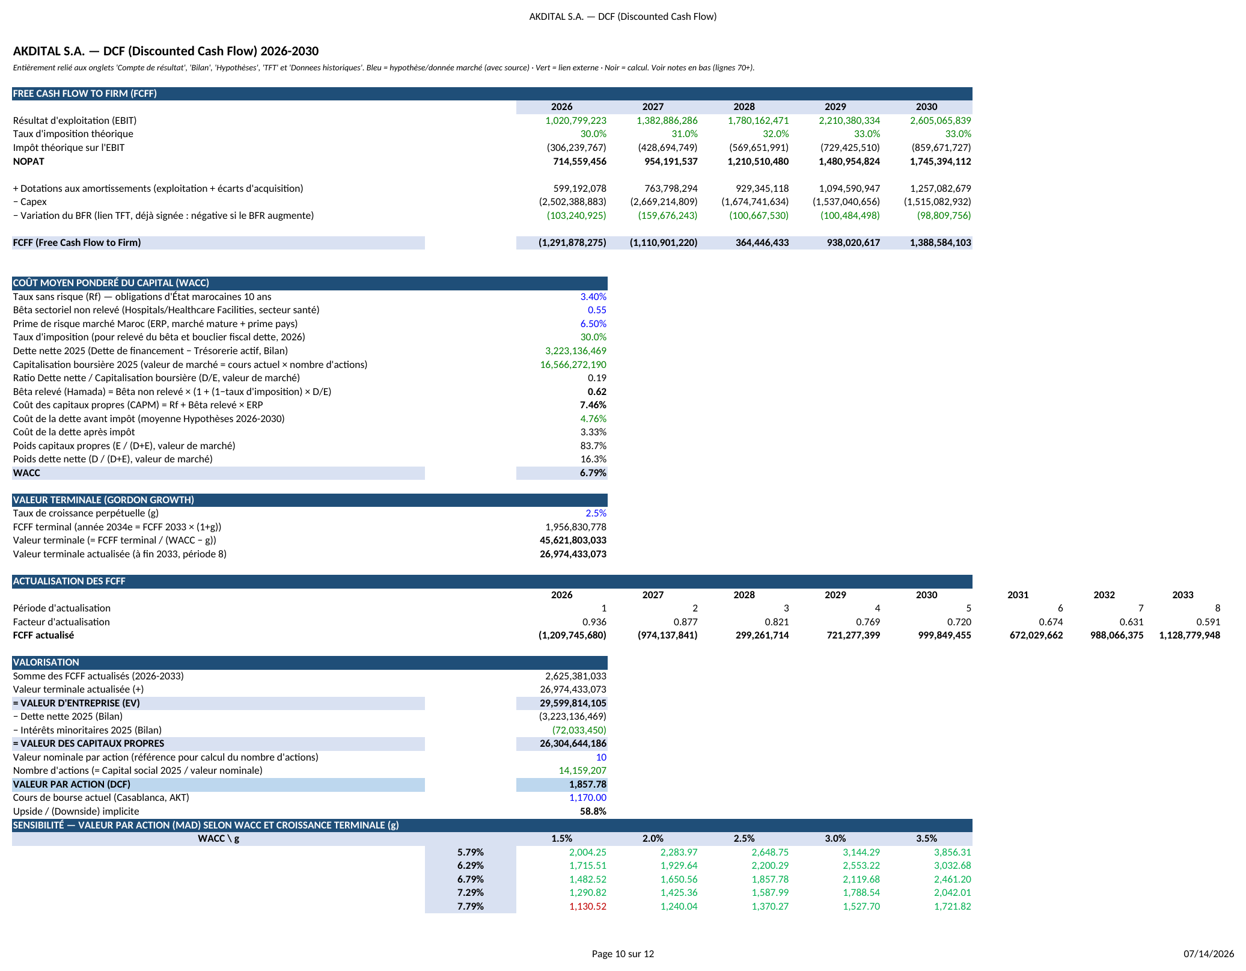The image size is (1246, 971).
Task: Click the current share price 1,170.00
Action: 588,798
